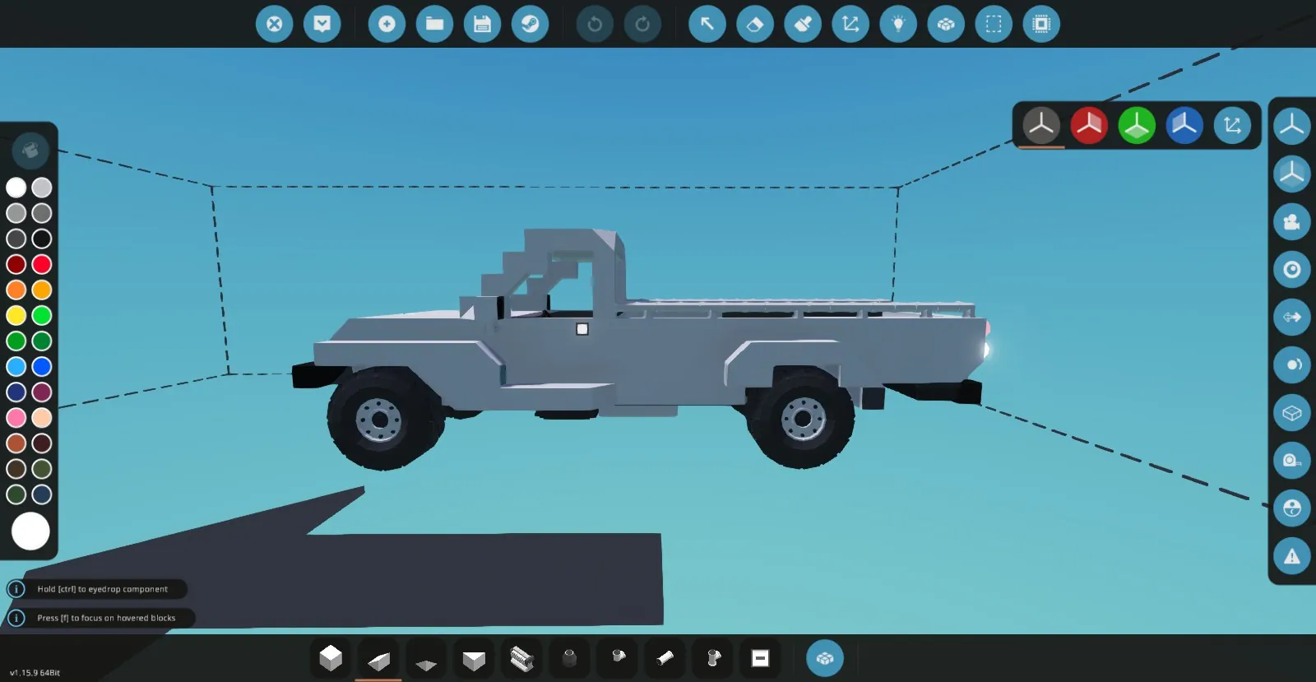This screenshot has width=1316, height=682.
Task: Click the lightbulb icon in top toolbar
Action: tap(898, 24)
